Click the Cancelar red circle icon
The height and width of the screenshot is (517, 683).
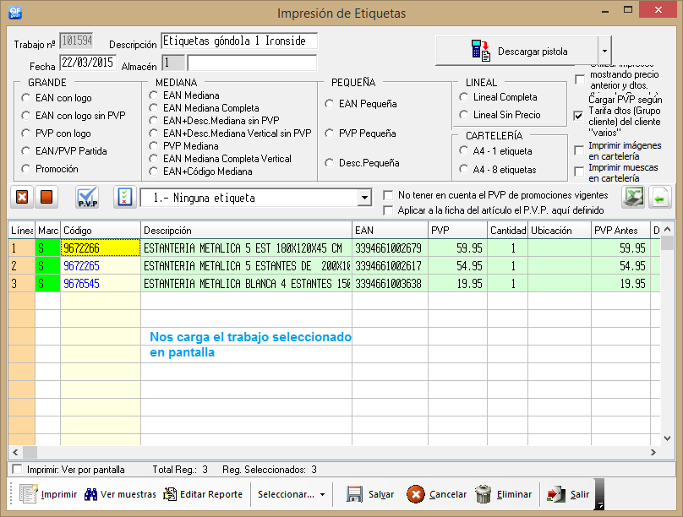(416, 494)
